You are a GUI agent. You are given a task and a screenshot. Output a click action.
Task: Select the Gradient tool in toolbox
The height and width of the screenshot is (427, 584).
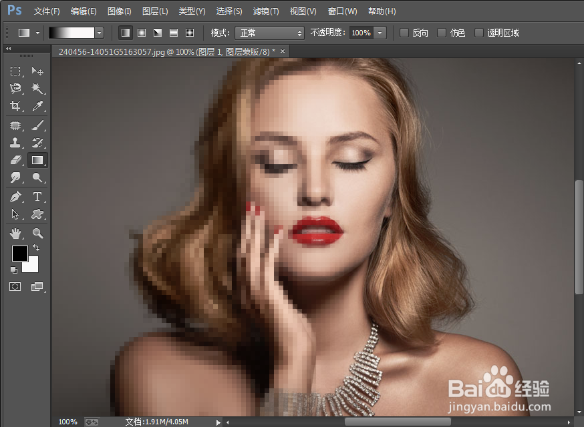(x=37, y=160)
